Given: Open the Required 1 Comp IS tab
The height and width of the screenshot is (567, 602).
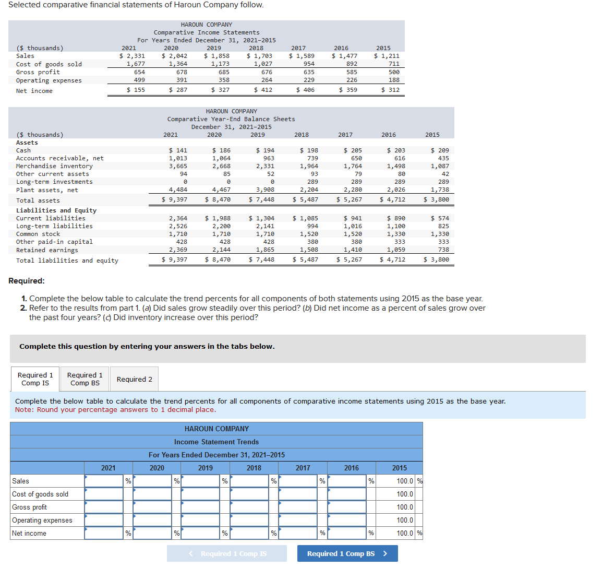Looking at the screenshot, I should tap(35, 379).
